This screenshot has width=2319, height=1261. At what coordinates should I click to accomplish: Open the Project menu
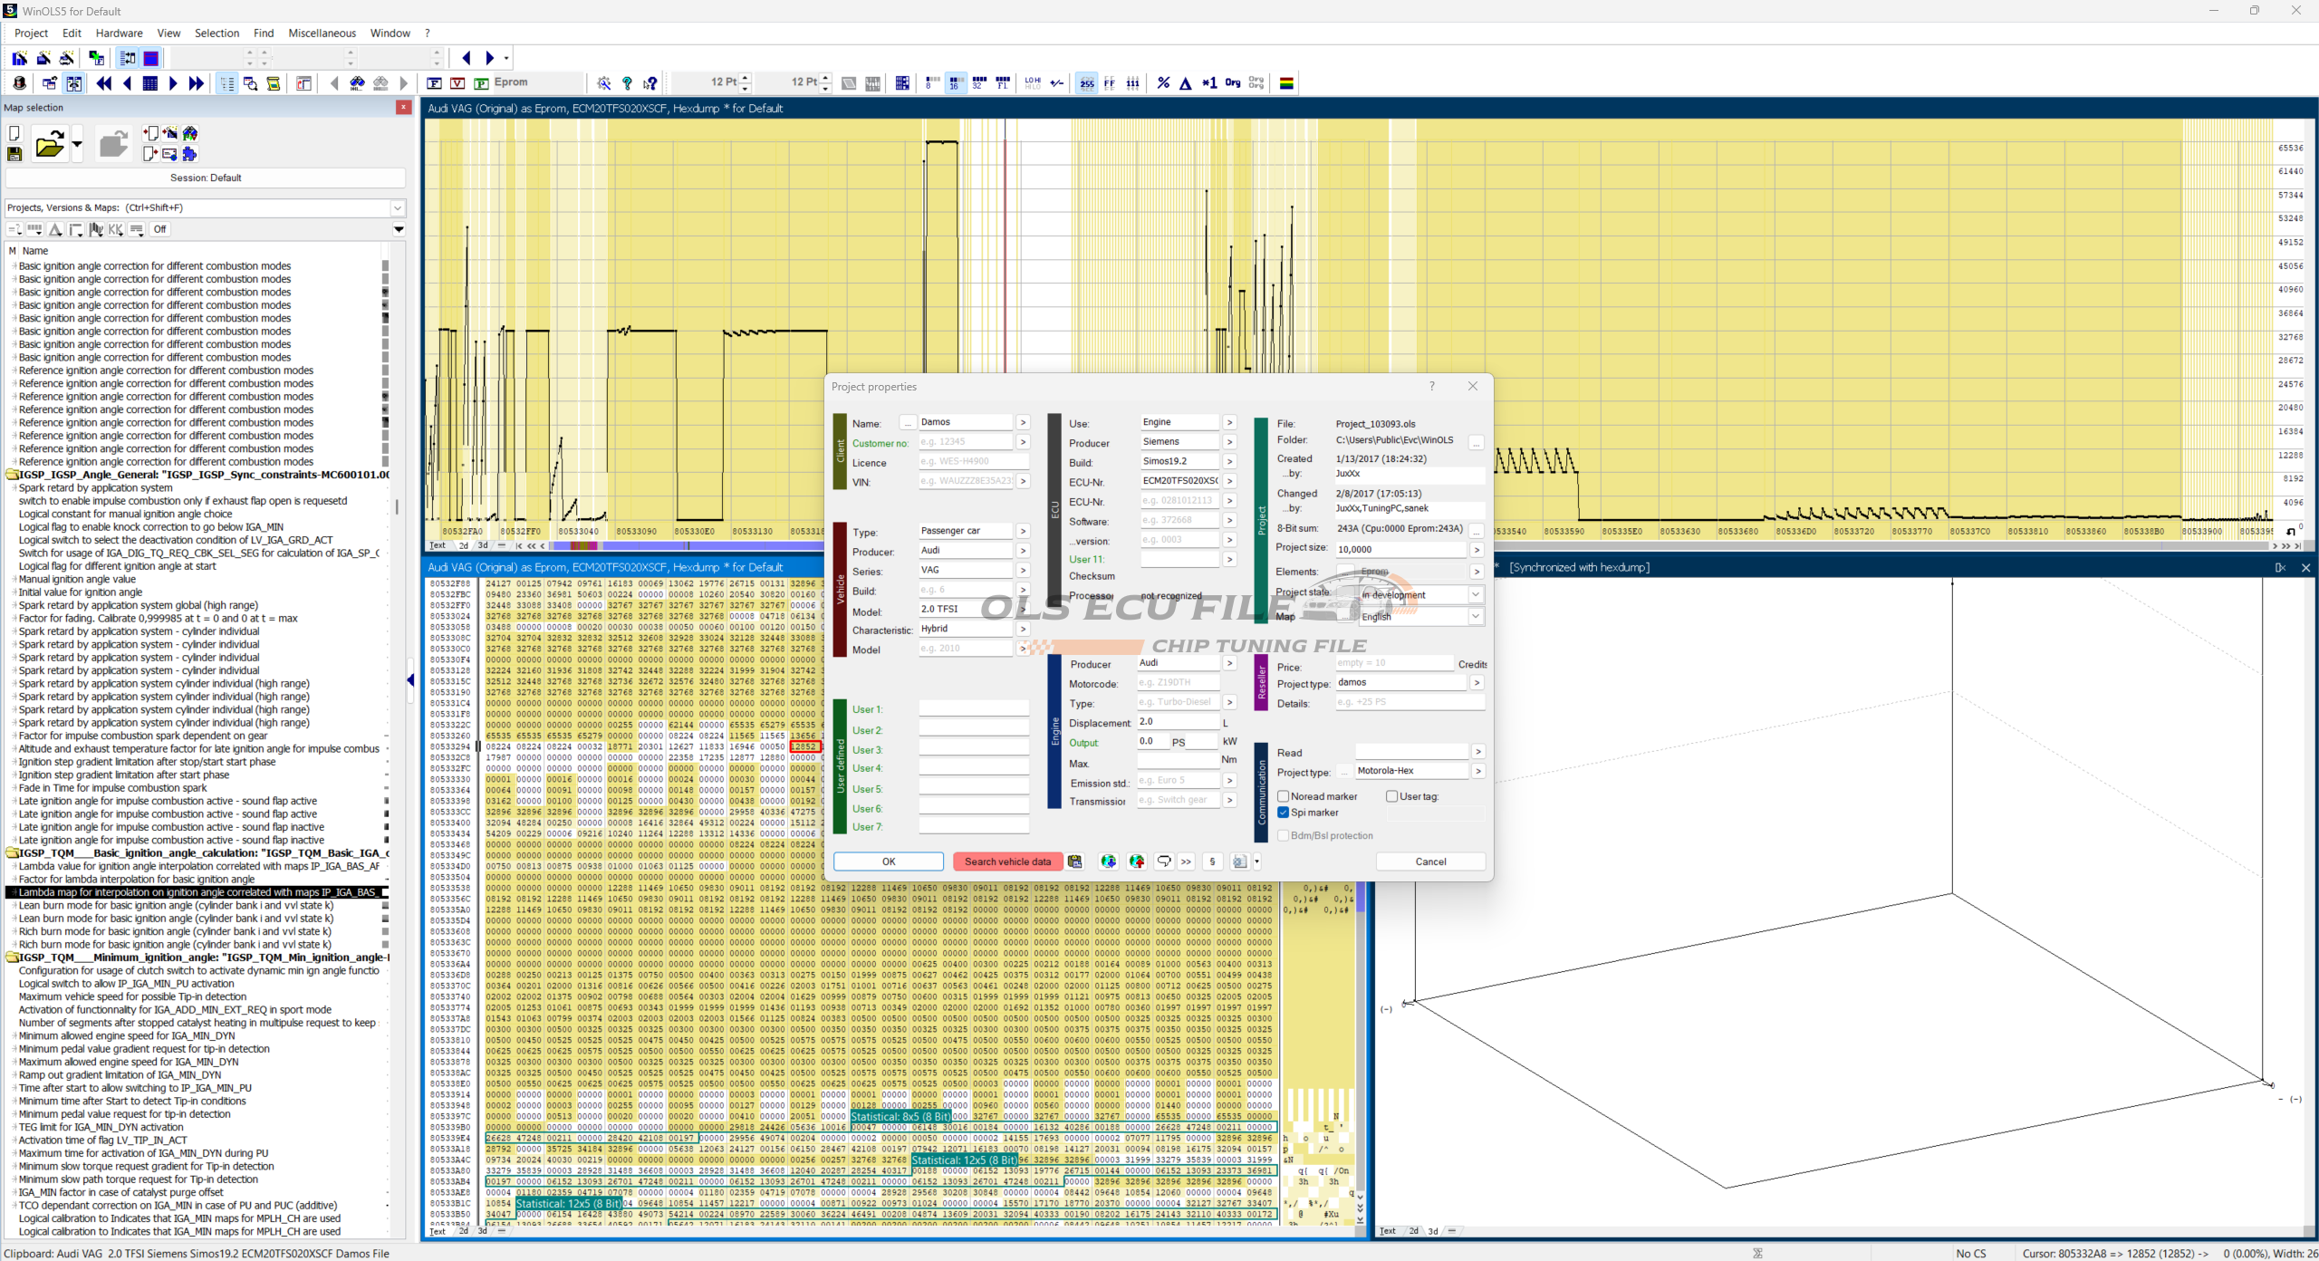(x=31, y=34)
